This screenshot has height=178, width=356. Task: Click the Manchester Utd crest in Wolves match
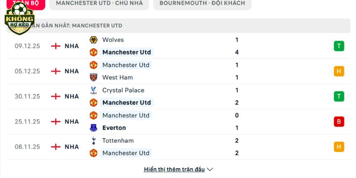93,52
